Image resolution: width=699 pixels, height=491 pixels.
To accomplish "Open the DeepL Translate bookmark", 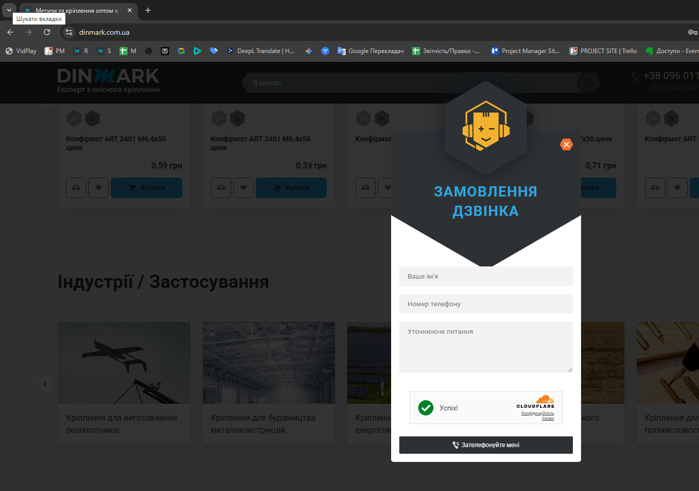I will coord(260,51).
